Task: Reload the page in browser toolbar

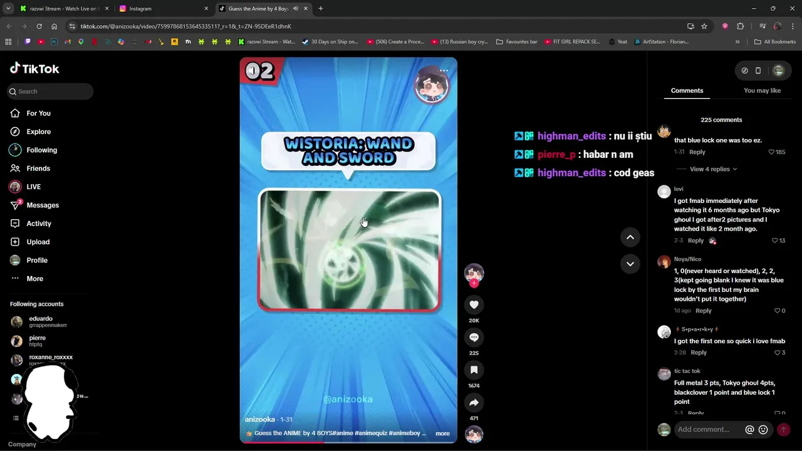Action: click(39, 26)
